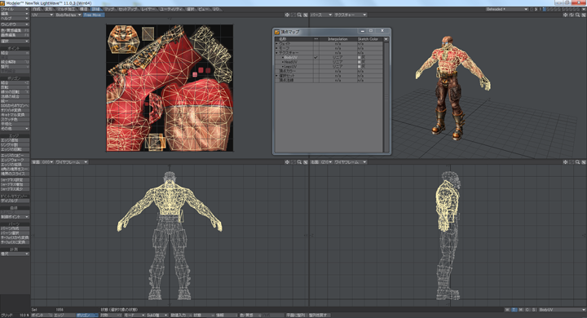Toggle the M (morph) vertex map button
This screenshot has width=587, height=318.
(521, 310)
